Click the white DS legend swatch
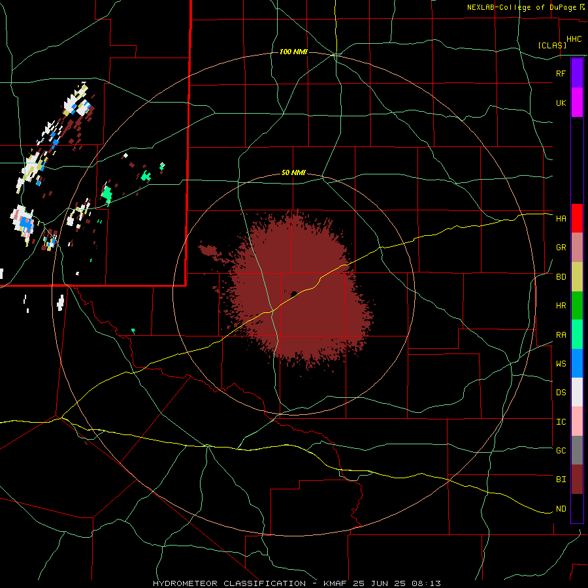This screenshot has height=588, width=588. [x=577, y=392]
